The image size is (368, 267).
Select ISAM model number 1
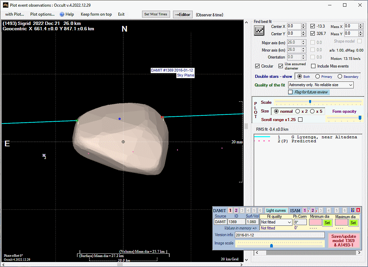(x=304, y=210)
